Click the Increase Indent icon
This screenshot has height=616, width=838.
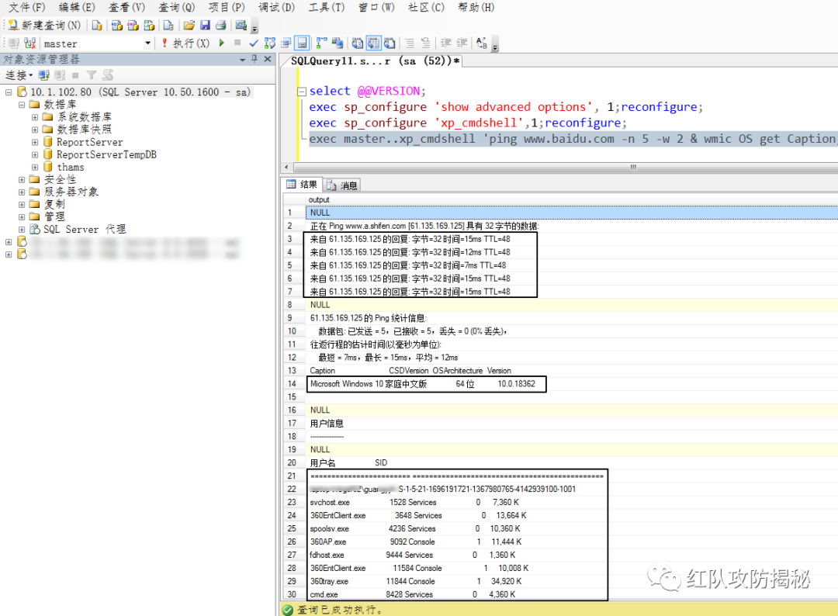point(462,43)
